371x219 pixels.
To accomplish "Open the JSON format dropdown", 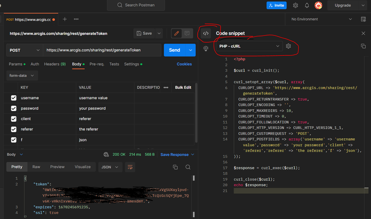I will pyautogui.click(x=110, y=167).
